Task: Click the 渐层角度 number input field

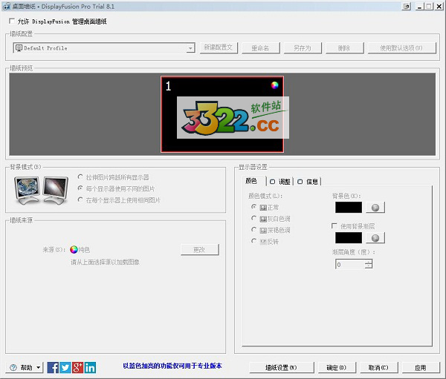Action: click(x=350, y=264)
